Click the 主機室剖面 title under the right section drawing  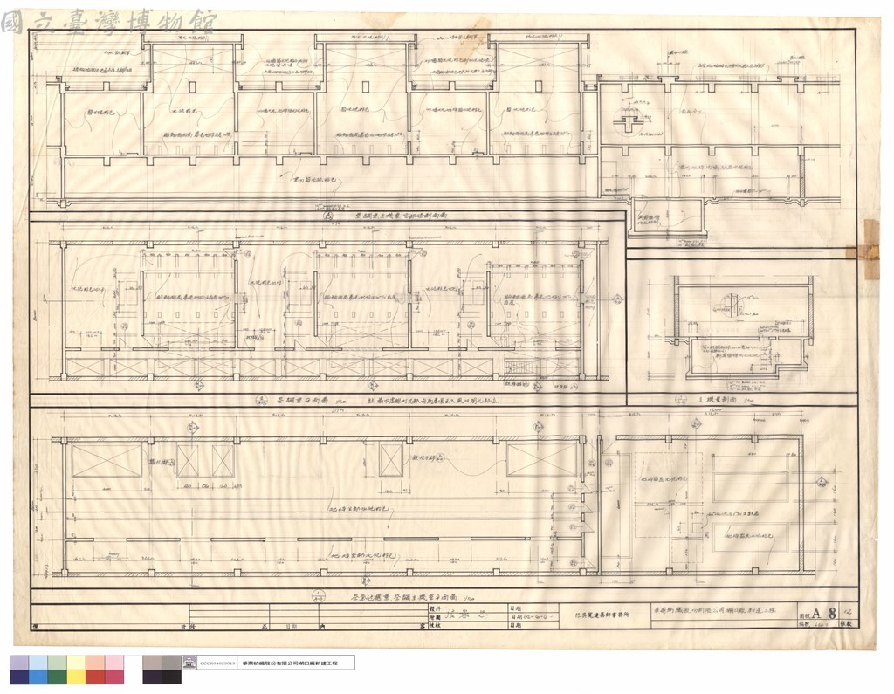pos(719,401)
